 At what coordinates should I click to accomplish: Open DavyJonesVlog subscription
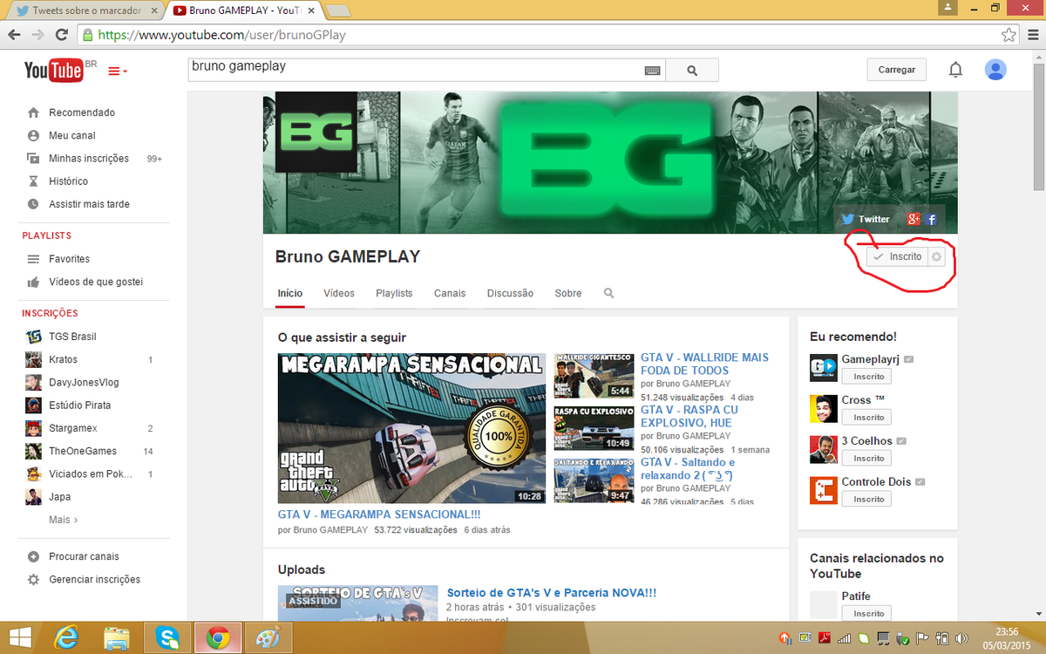pyautogui.click(x=84, y=382)
